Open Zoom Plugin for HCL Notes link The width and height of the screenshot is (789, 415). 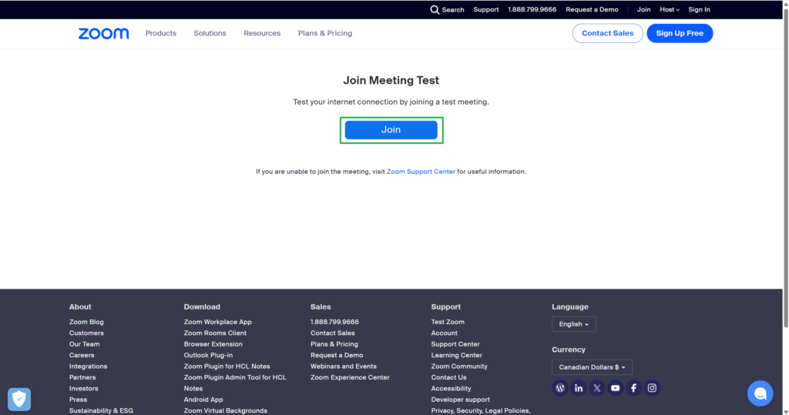click(227, 366)
